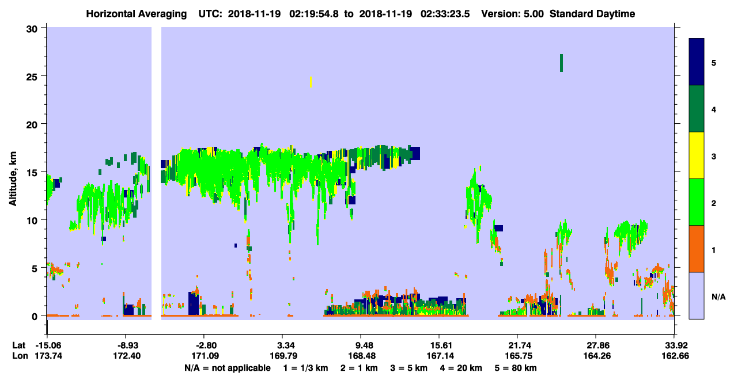Viewport: 749px width, 384px height.
Task: Click the start time '02:19:54.8'
Action: point(313,14)
